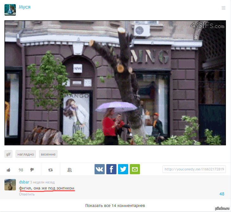The width and height of the screenshot is (231, 212).
Task: Open author profile link 'Муся'
Action: coord(24,7)
